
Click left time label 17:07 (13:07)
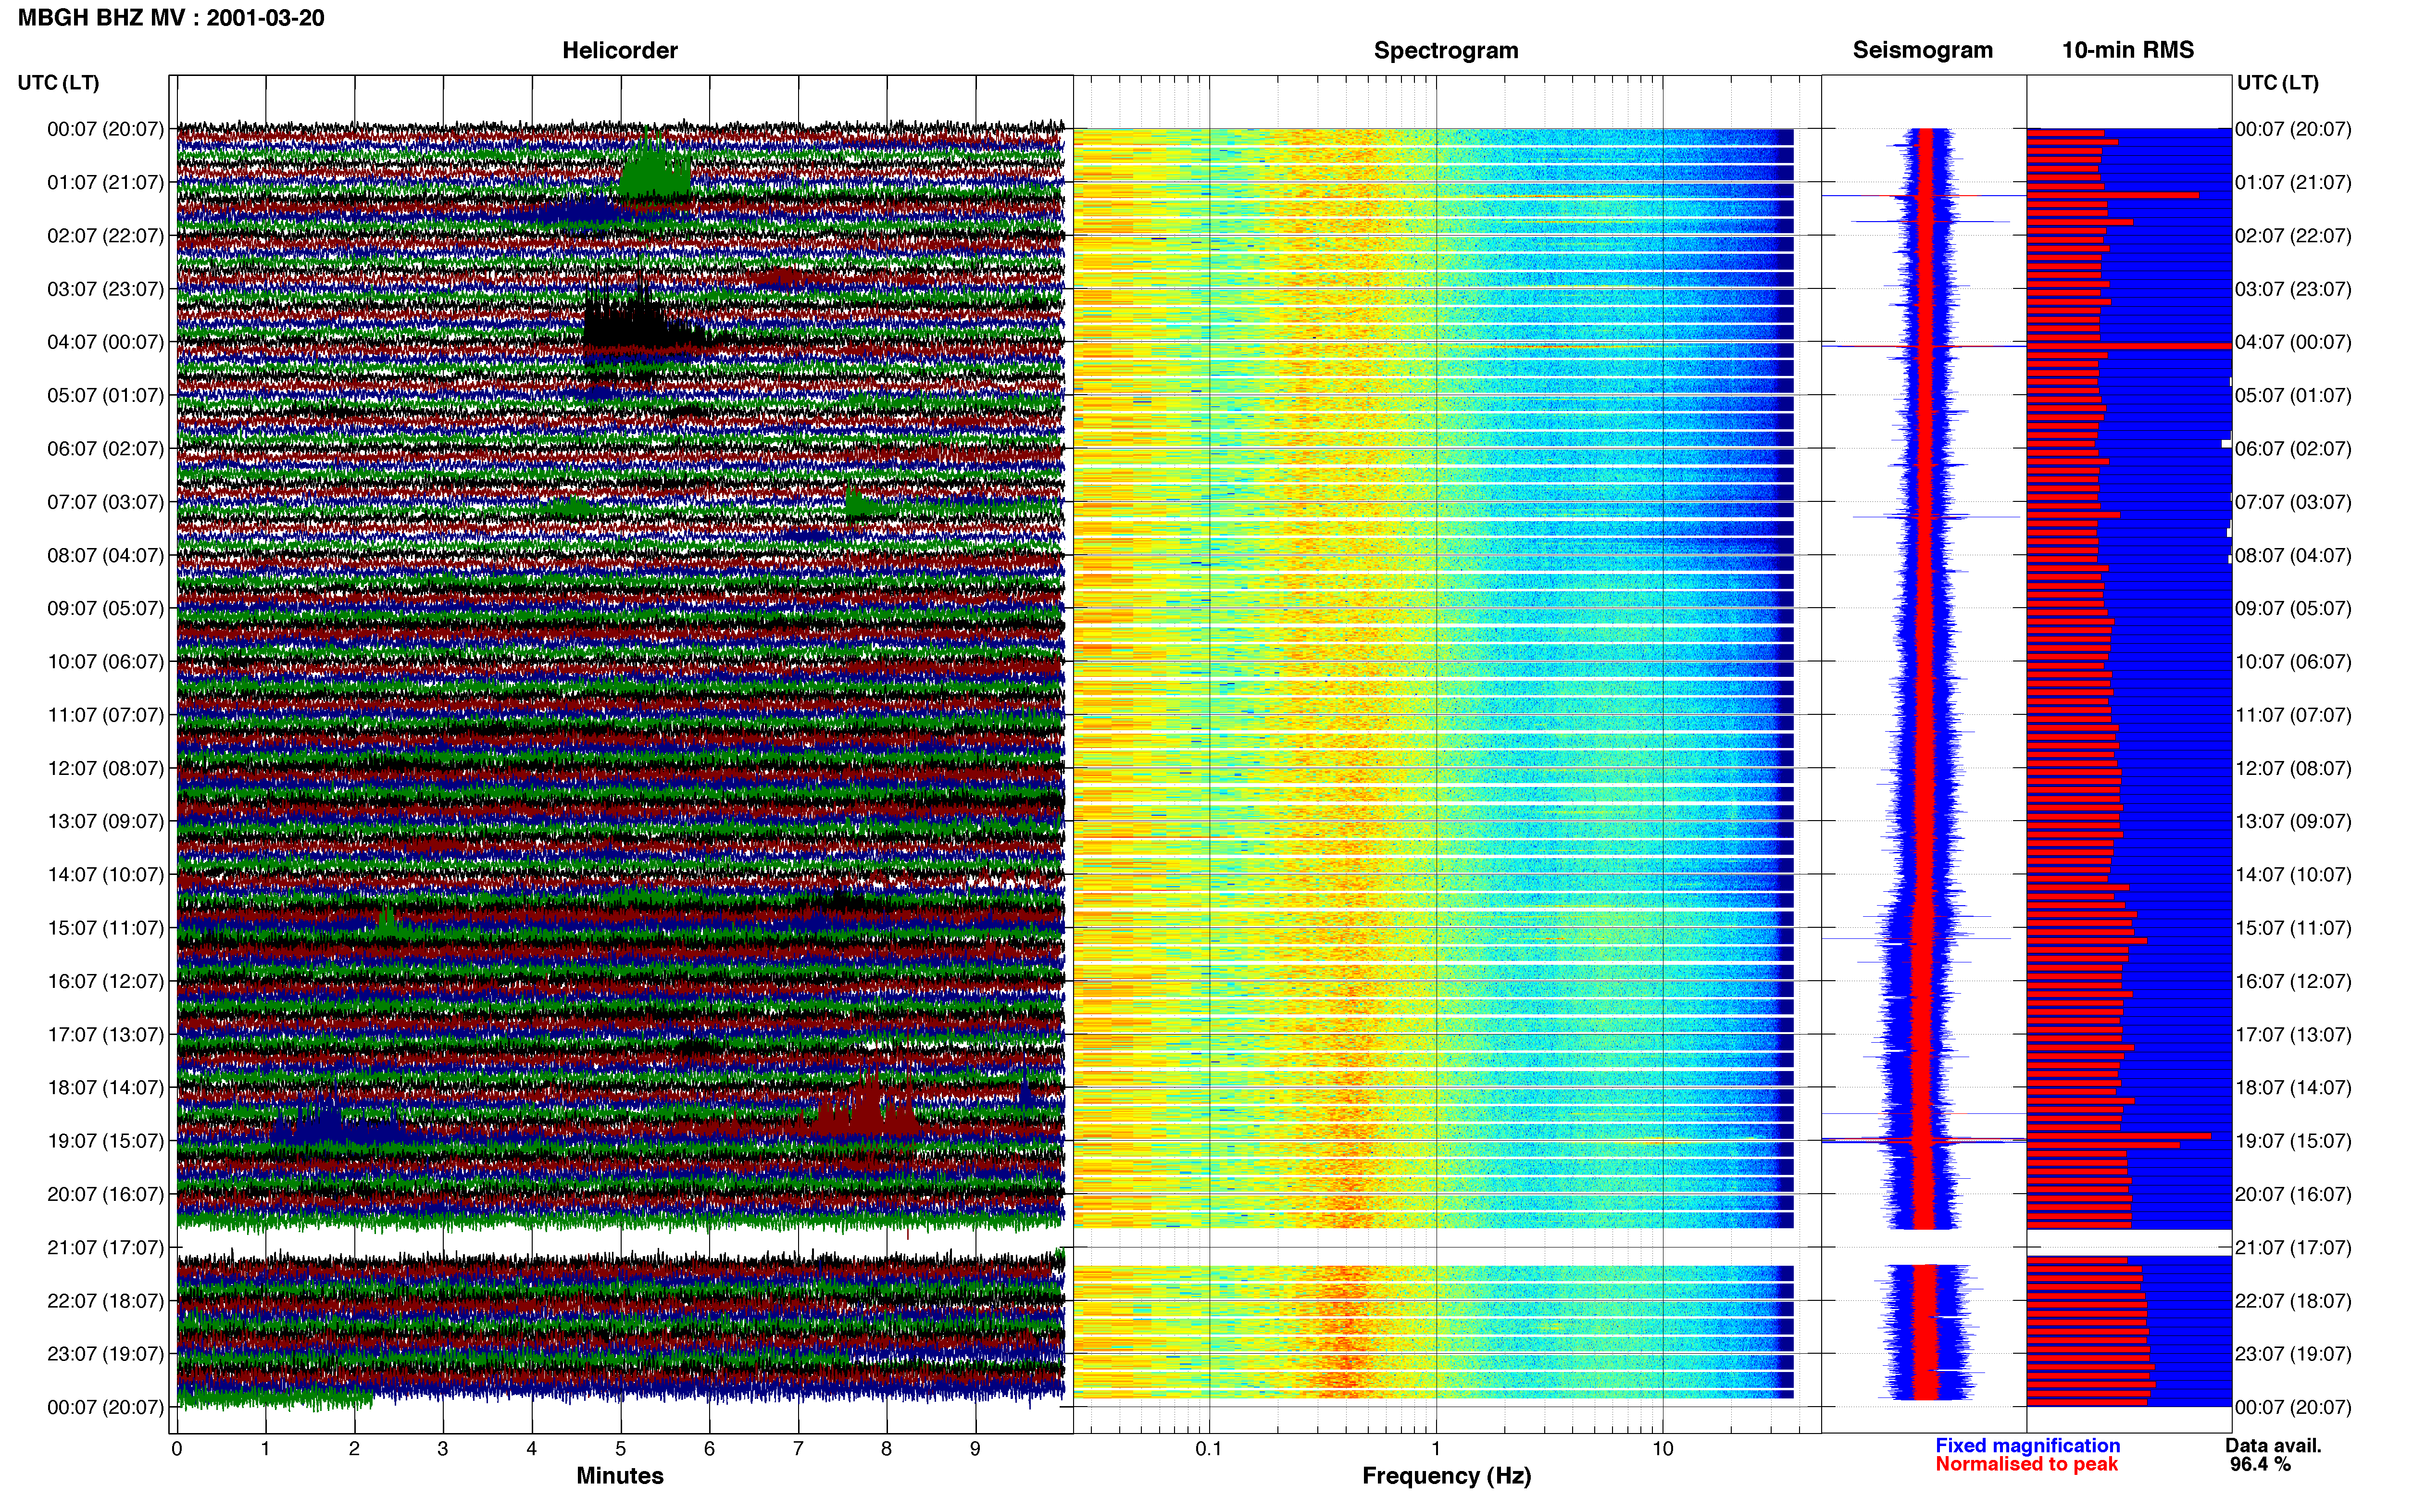105,1035
